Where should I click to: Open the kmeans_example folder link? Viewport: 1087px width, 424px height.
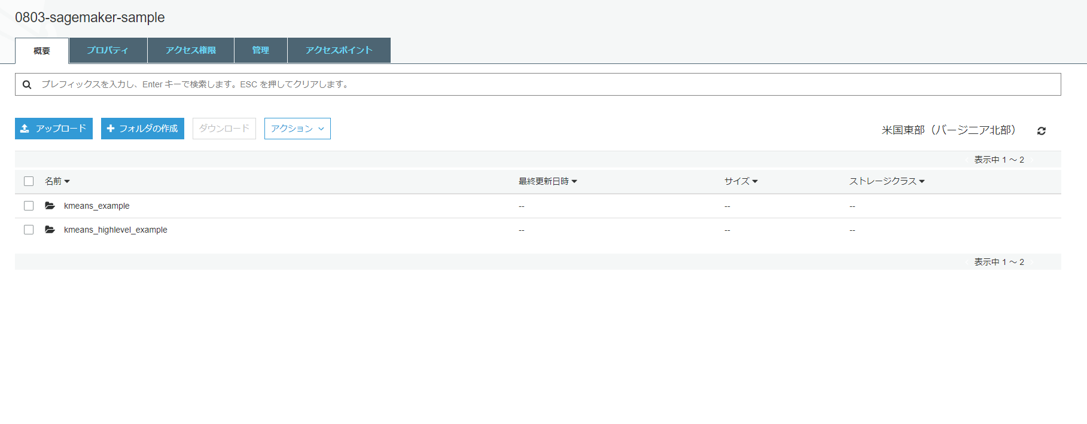click(x=97, y=206)
